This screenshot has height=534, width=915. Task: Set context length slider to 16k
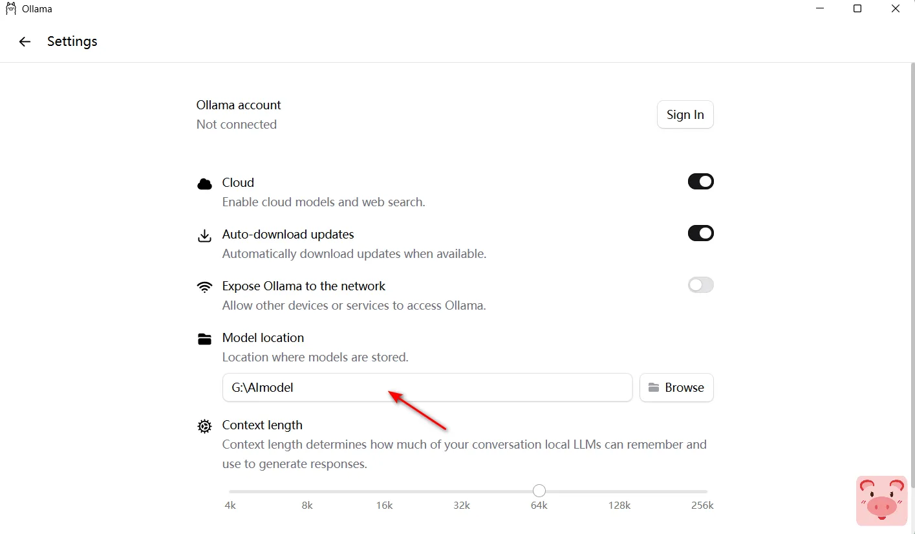[x=385, y=491]
